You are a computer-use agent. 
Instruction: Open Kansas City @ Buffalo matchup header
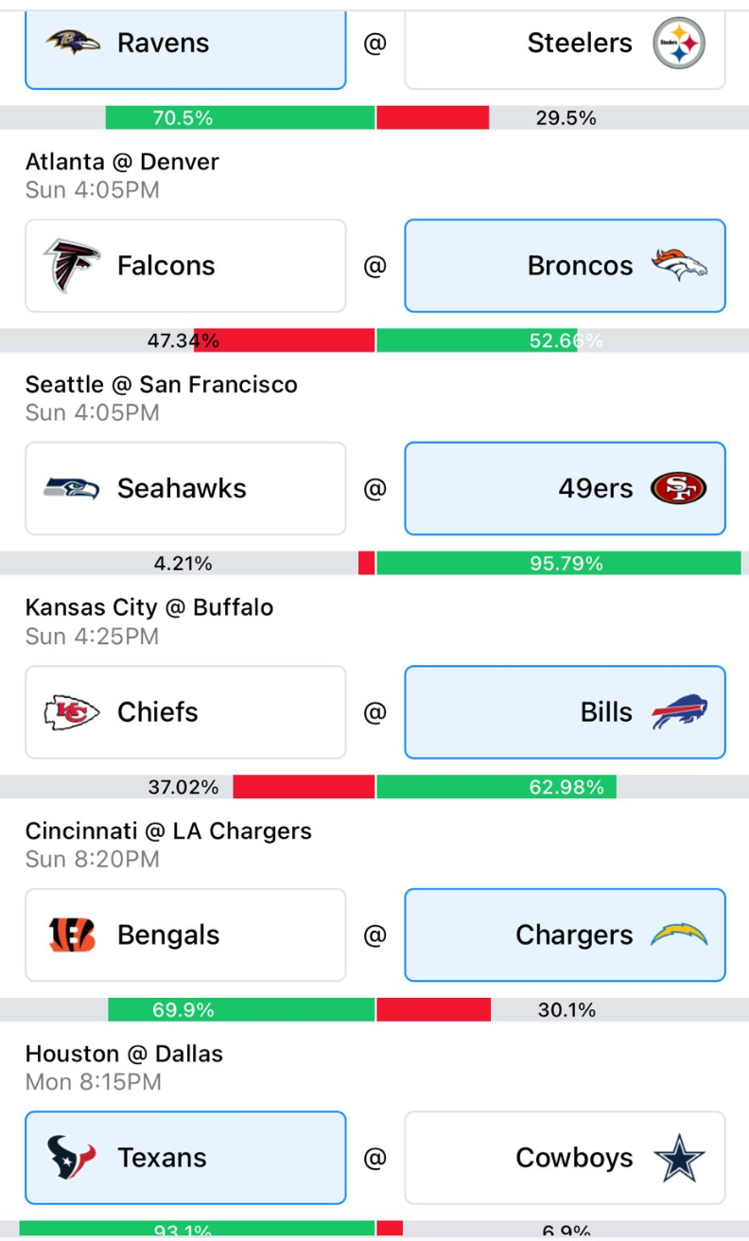149,607
